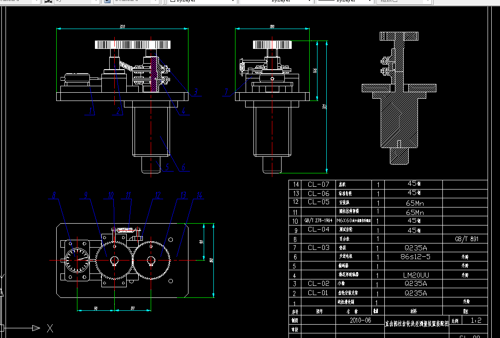Select part balloon number 7 label

[x=226, y=92]
